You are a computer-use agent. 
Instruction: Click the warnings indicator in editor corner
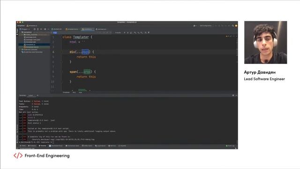point(229,36)
